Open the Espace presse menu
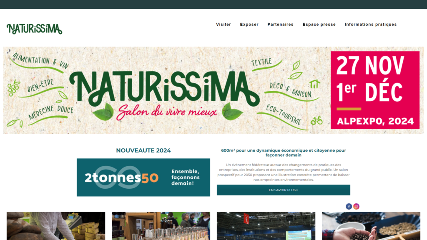Image resolution: width=427 pixels, height=240 pixels. click(319, 25)
